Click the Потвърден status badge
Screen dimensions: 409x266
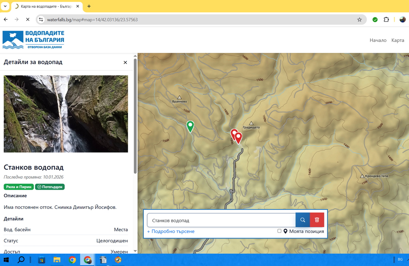(x=50, y=187)
